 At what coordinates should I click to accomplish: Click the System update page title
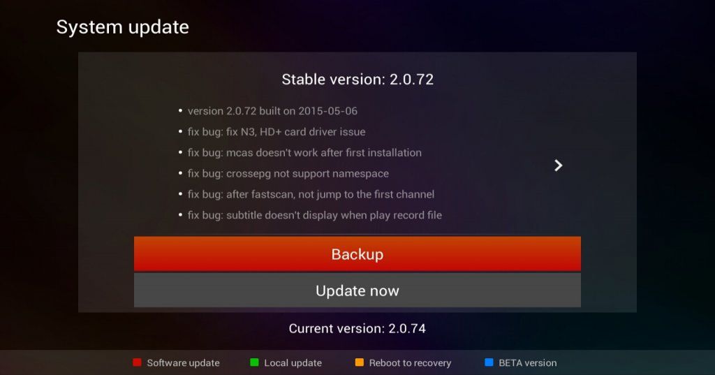point(122,27)
